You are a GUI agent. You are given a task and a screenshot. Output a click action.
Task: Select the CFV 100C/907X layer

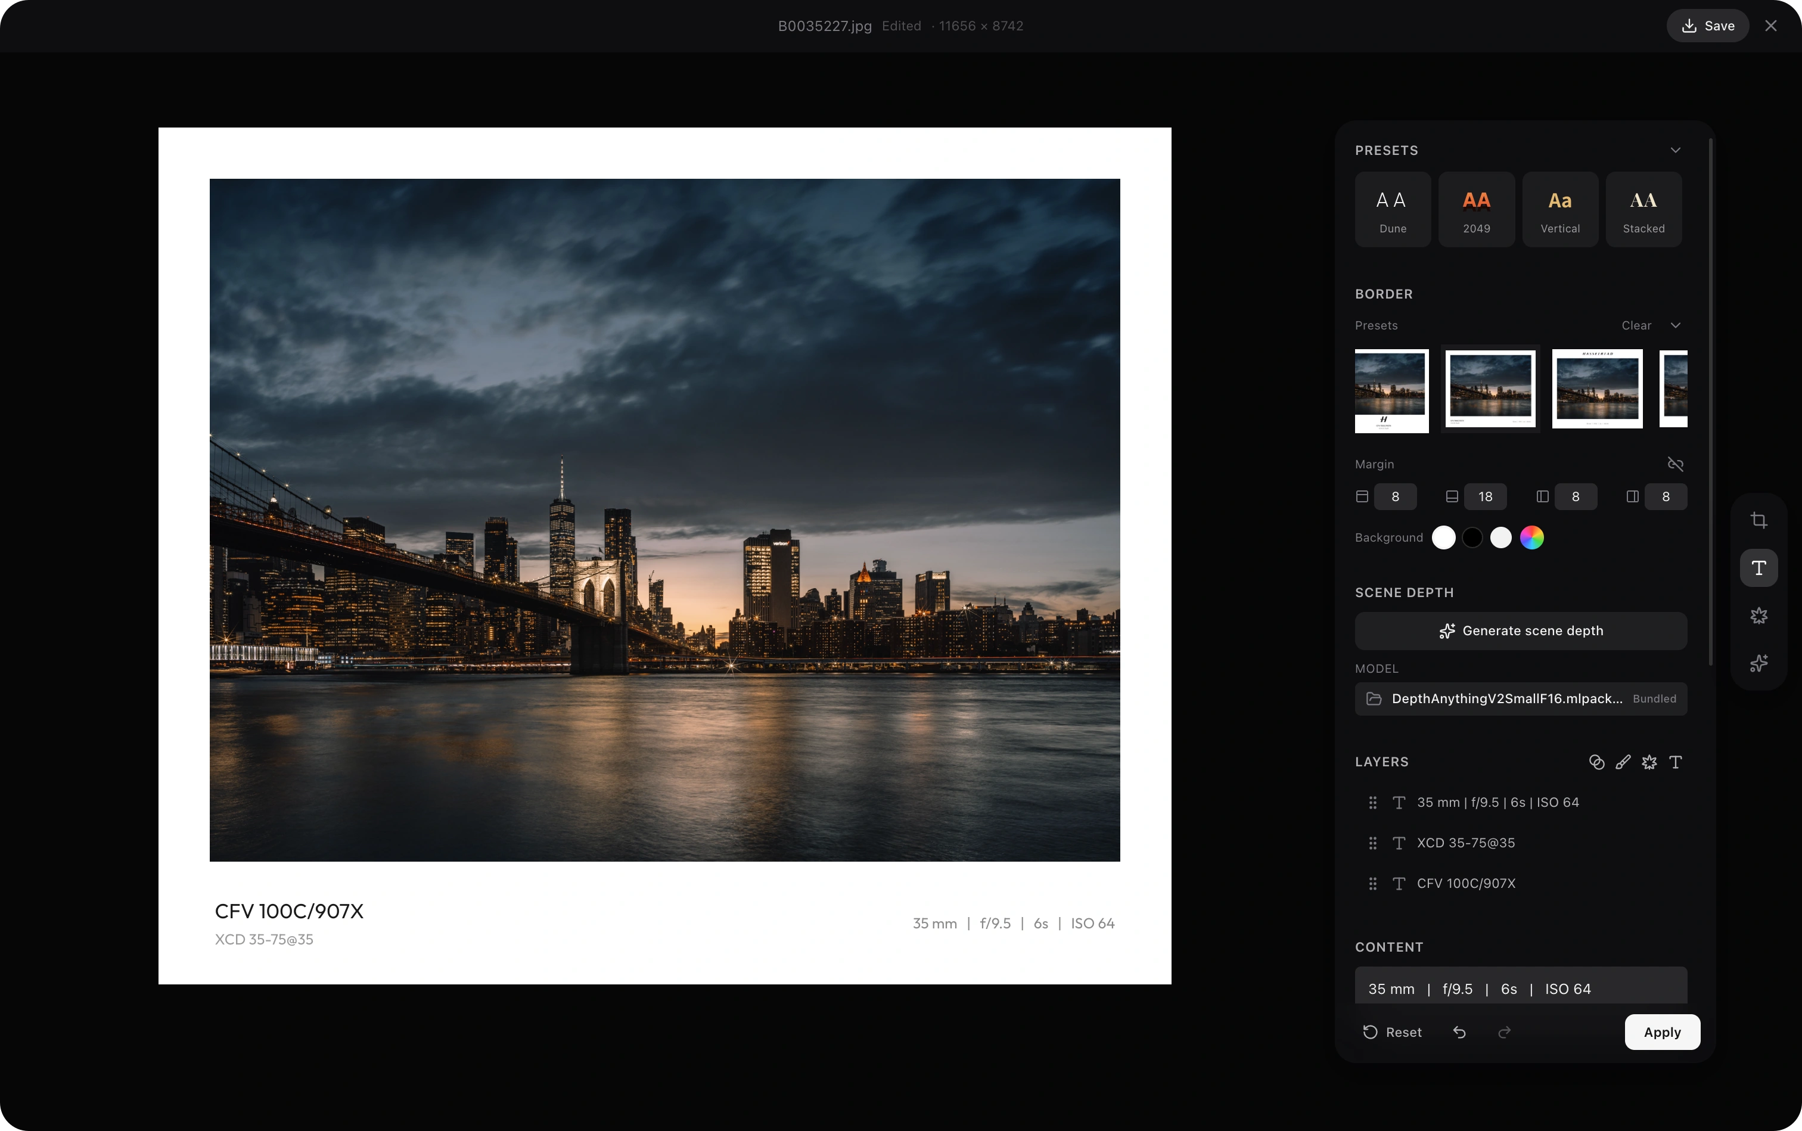[1521, 883]
